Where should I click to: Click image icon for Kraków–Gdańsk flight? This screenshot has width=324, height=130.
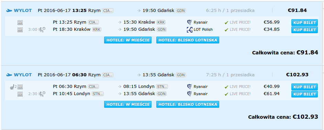[x=20, y=30]
